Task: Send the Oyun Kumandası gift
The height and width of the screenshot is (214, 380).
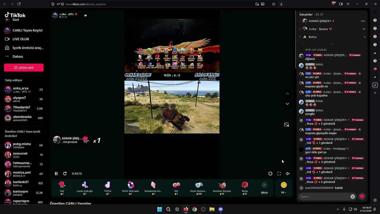Action: point(199,188)
